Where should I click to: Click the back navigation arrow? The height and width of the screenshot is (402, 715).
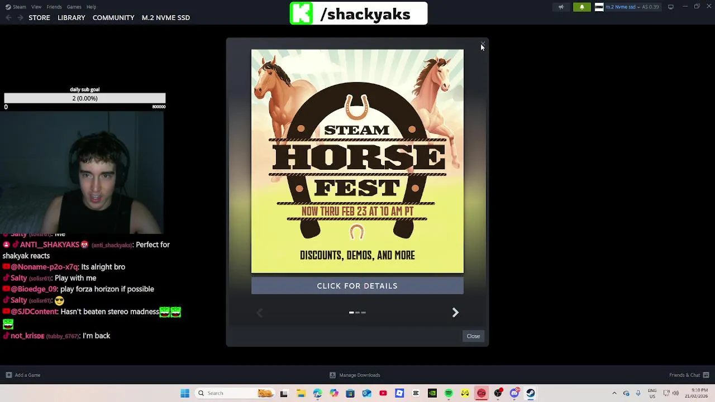tap(8, 17)
